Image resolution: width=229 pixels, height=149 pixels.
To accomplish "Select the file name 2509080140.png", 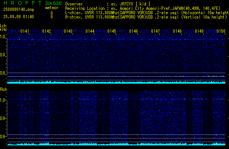I will click(19, 9).
